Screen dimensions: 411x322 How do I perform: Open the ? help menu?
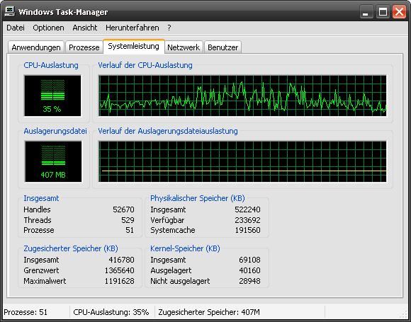(x=169, y=28)
